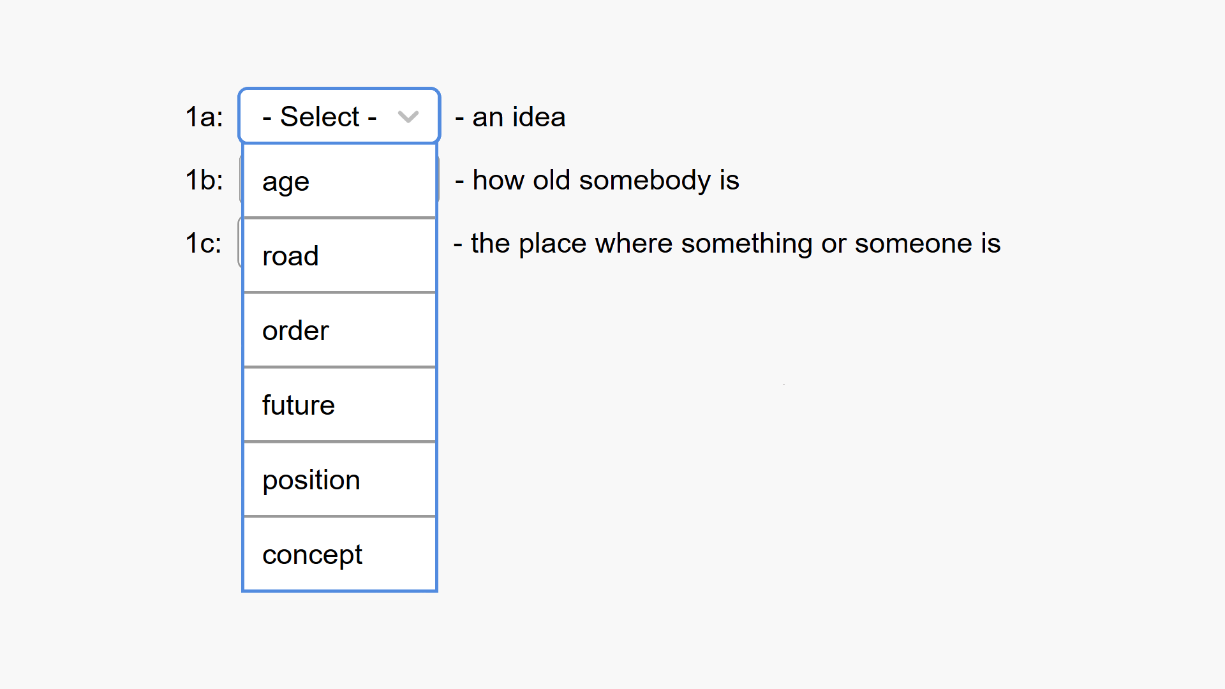Pick the "road" option

339,256
